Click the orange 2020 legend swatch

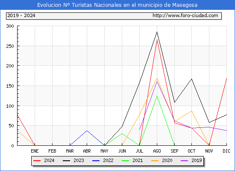coord(155,161)
